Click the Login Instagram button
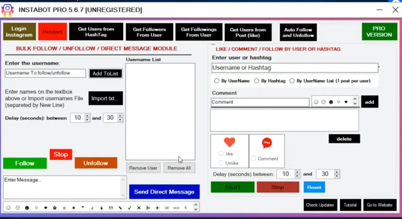The width and height of the screenshot is (402, 219). click(19, 32)
